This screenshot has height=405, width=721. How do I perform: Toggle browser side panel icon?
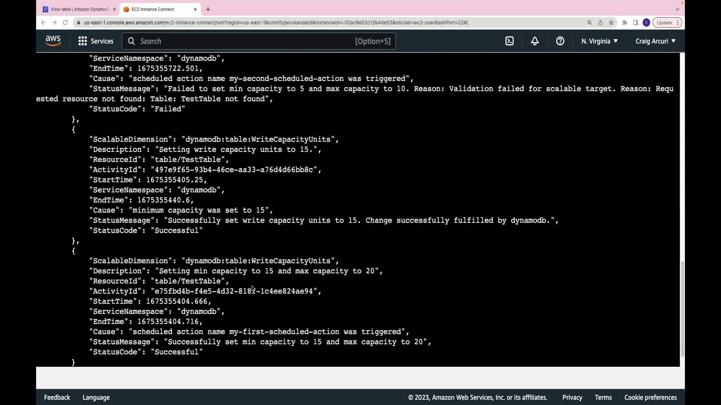point(635,22)
